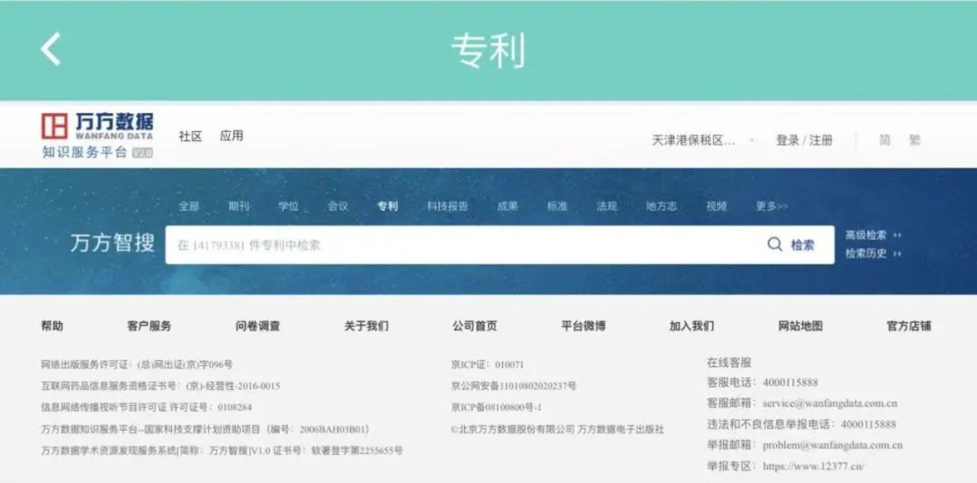Click the 万方数据学术资源发现服务系统 line
This screenshot has height=483, width=977.
[x=222, y=450]
